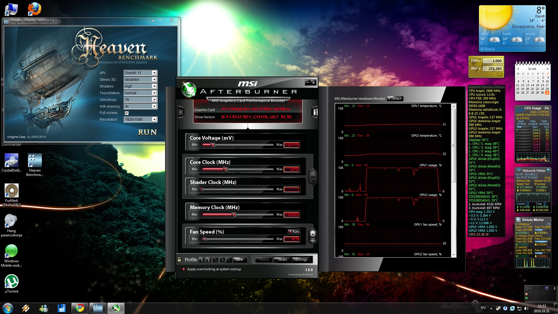Open the Heaven Benchmark desktop shortcut

(x=35, y=165)
